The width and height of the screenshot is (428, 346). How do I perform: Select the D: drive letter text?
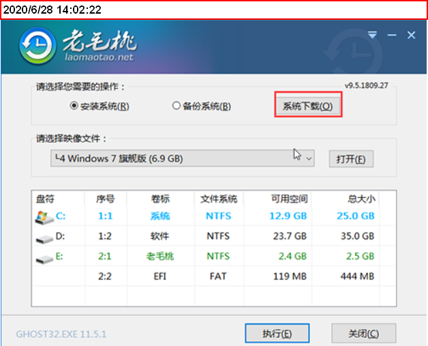[x=61, y=236]
